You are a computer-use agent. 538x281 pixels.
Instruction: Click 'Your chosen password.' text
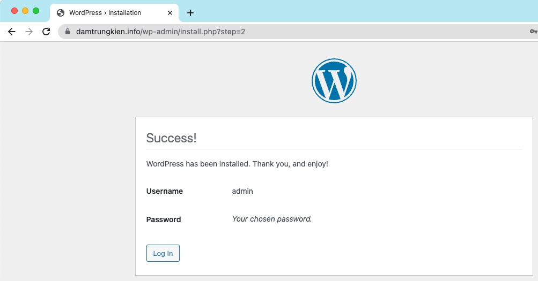272,219
